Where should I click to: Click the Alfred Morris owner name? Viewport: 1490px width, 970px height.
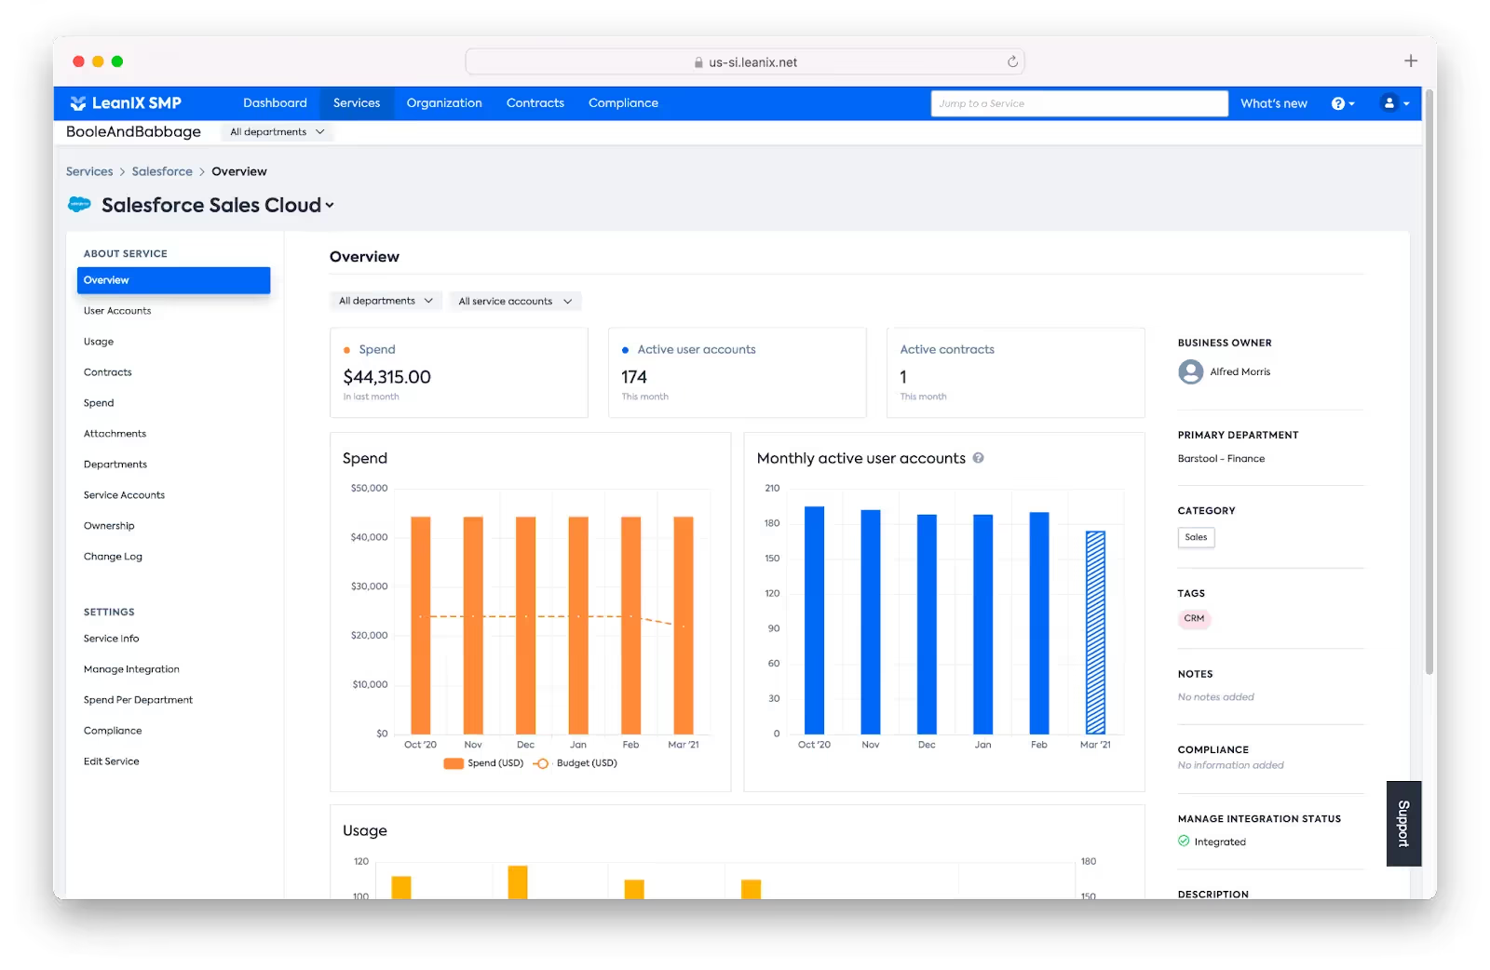point(1239,372)
